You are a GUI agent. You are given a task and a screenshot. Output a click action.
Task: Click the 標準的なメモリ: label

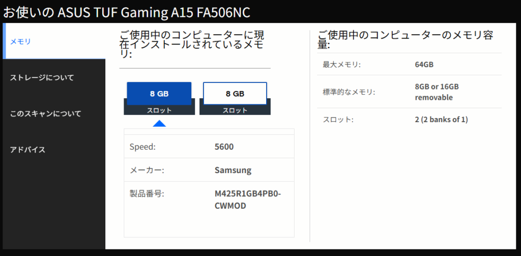click(349, 92)
